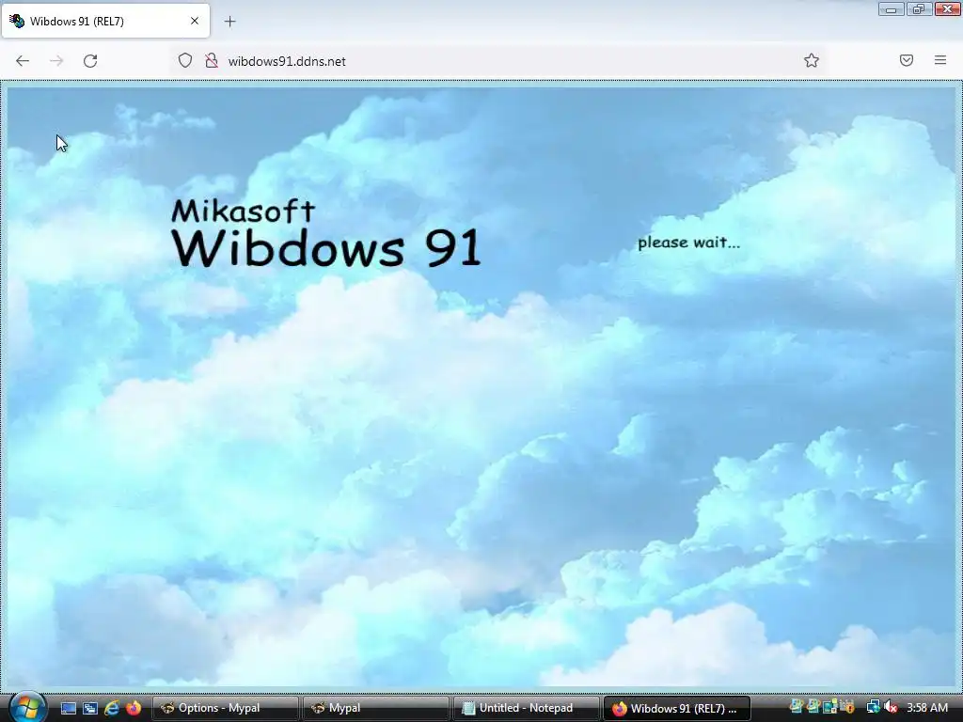Select the Wibdows 91 (REL7) browser tab
The height and width of the screenshot is (722, 963).
click(x=105, y=21)
